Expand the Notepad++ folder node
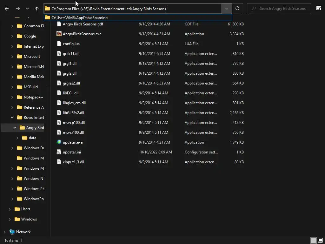This screenshot has height=244, width=325. coord(12,97)
